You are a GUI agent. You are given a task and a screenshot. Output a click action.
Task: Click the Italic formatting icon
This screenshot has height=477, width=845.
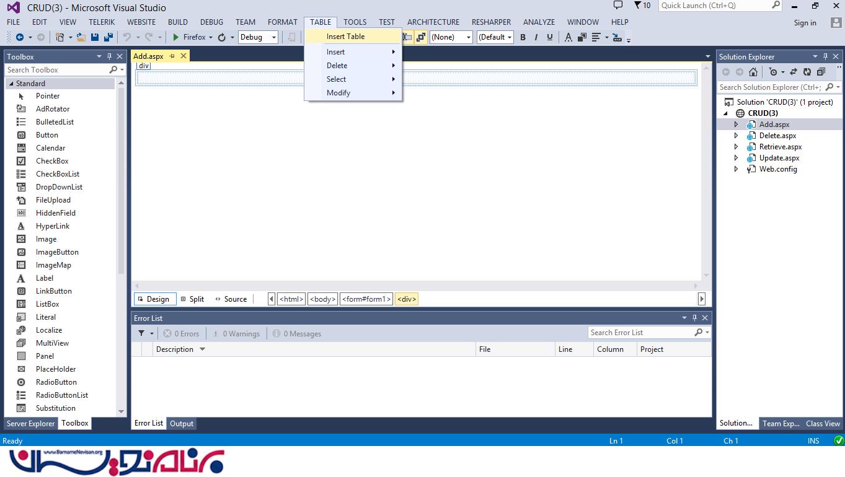click(x=536, y=37)
